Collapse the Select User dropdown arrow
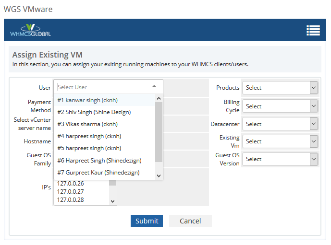 (154, 87)
